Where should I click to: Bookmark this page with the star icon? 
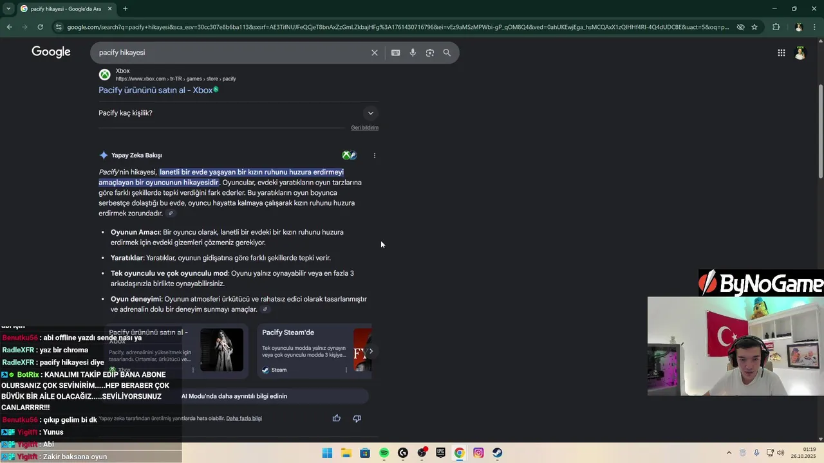754,27
